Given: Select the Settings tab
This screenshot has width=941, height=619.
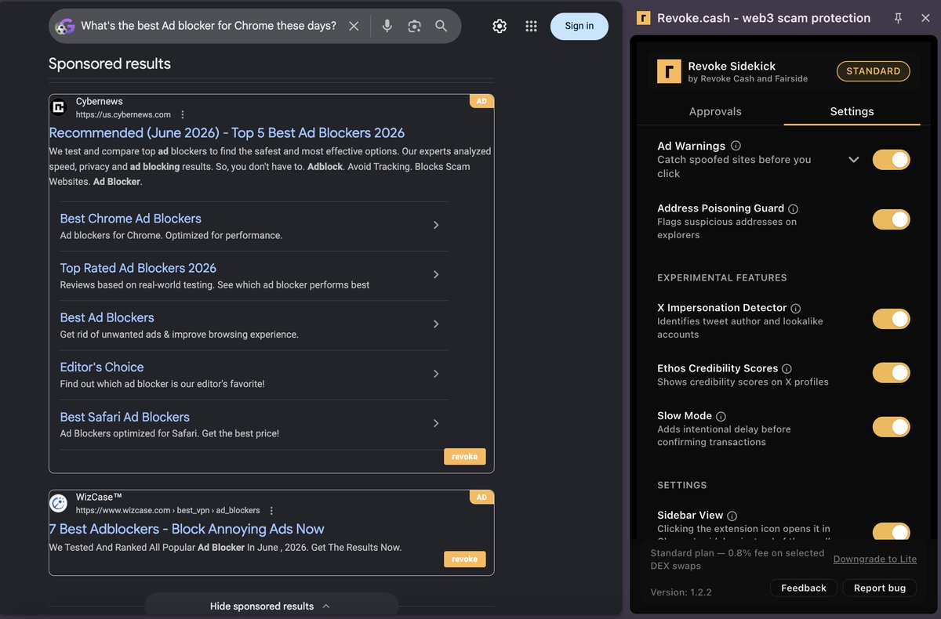Looking at the screenshot, I should tap(852, 111).
